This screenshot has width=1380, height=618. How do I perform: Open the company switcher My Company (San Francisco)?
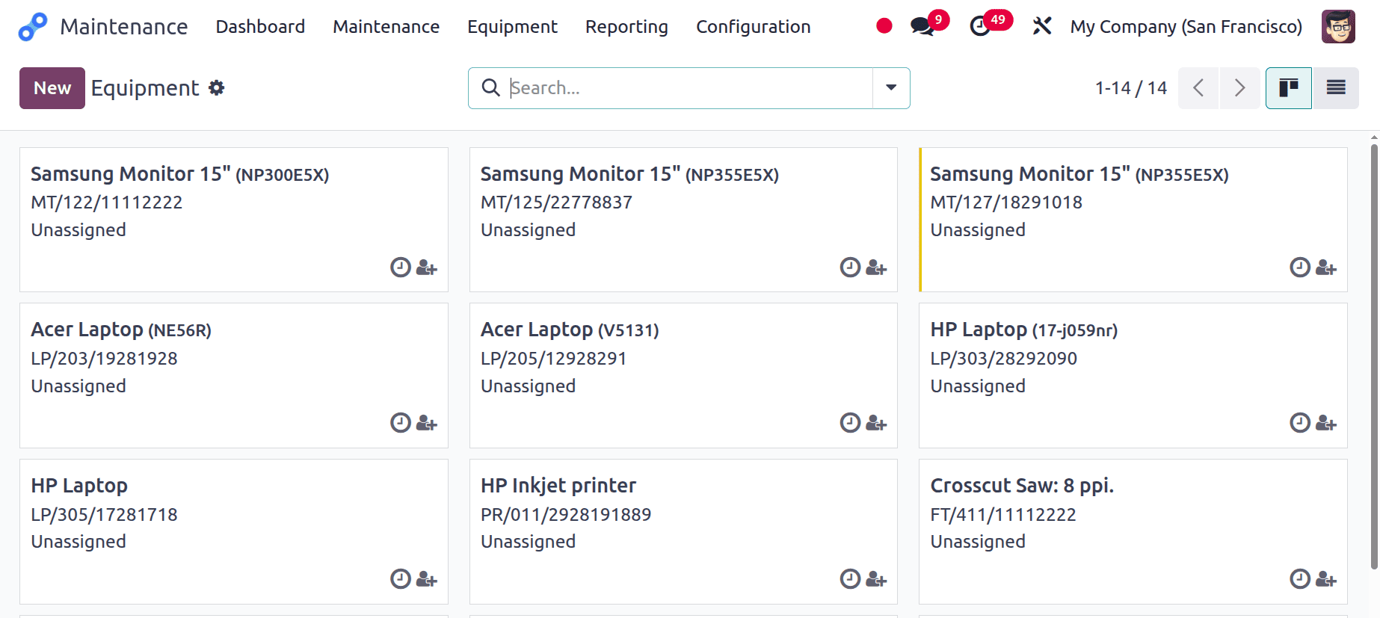pyautogui.click(x=1186, y=27)
